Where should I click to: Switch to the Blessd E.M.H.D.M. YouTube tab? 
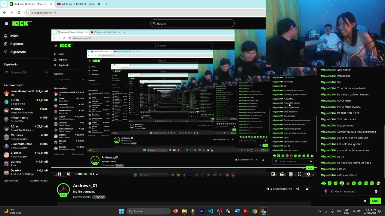(x=79, y=4)
